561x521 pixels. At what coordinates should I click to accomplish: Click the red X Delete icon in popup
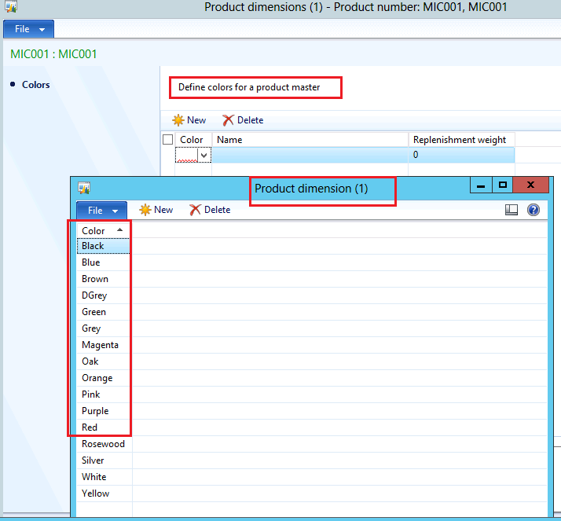tap(195, 210)
